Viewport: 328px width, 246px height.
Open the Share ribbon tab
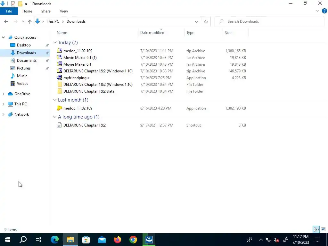pyautogui.click(x=46, y=11)
